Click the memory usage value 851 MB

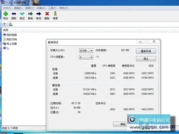[x=125, y=50]
